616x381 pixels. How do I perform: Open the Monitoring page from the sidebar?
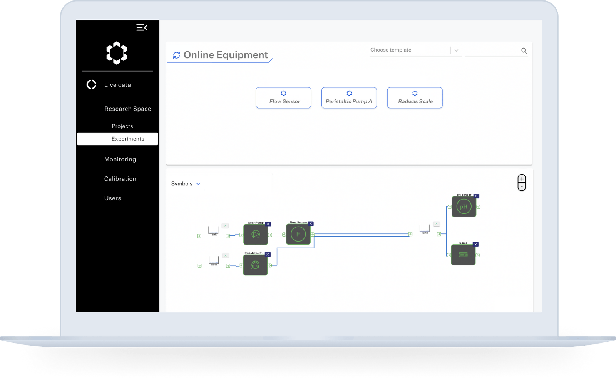click(x=120, y=159)
